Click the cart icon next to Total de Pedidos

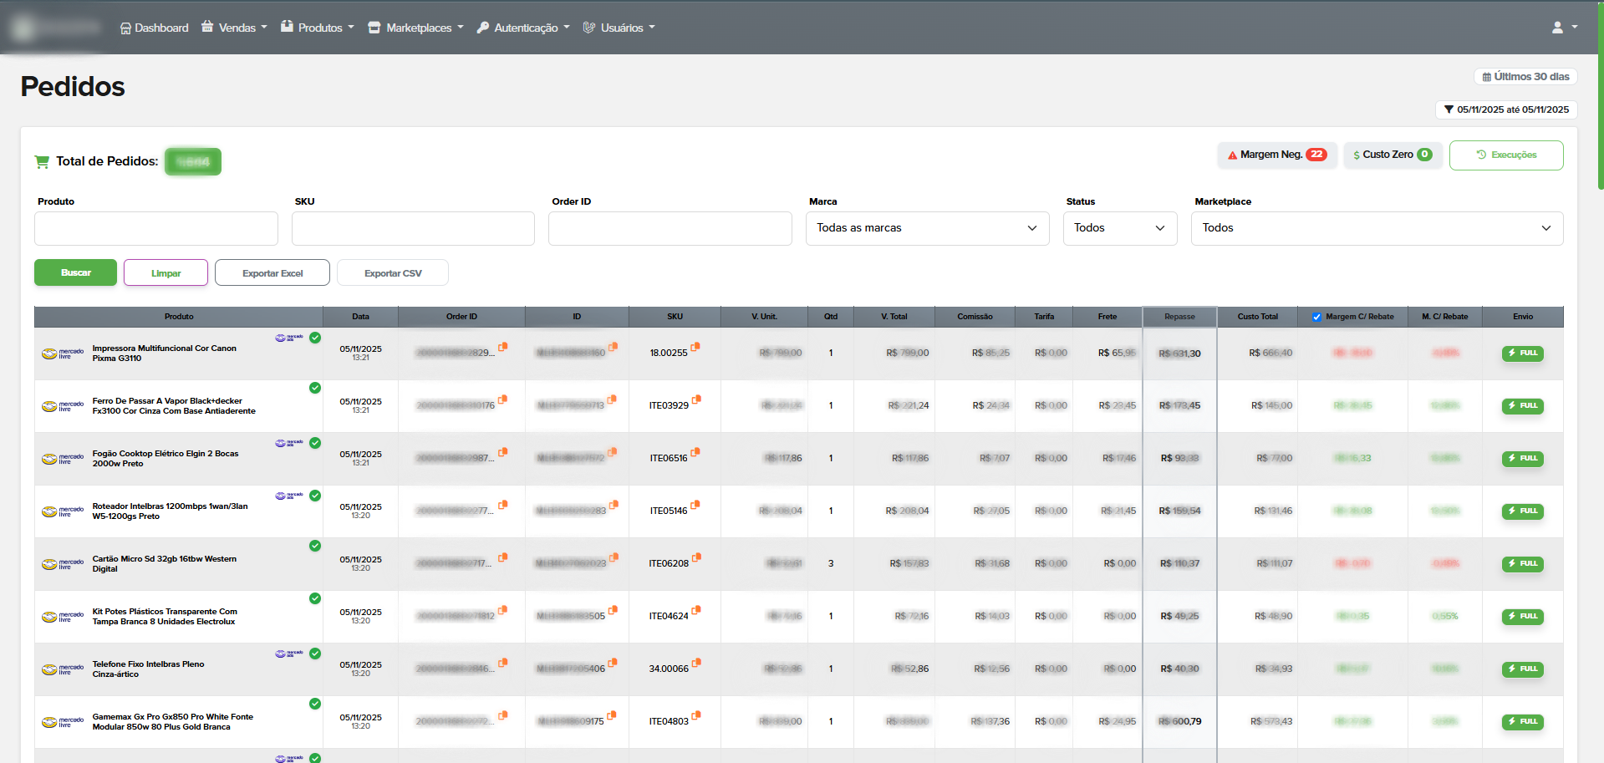[41, 160]
